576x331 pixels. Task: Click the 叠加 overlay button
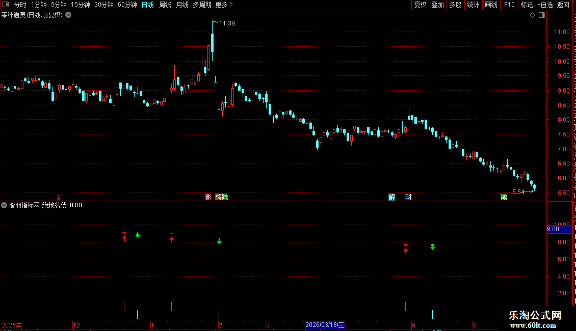[x=437, y=5]
